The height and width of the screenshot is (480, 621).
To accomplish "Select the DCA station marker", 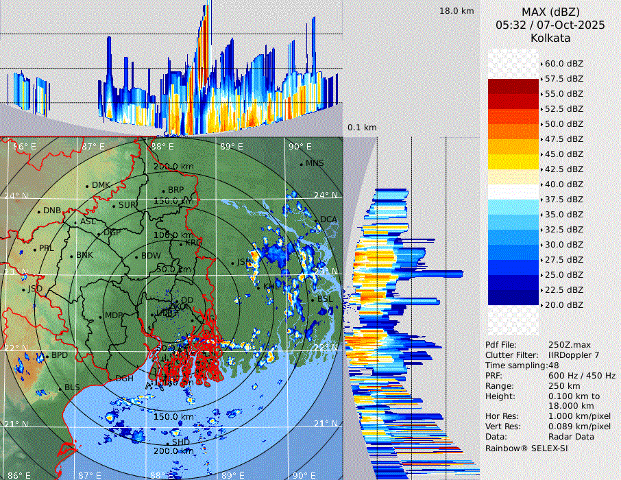I will point(316,220).
